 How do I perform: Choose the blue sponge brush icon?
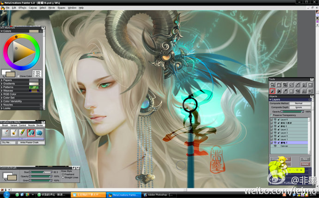[x=39, y=133]
